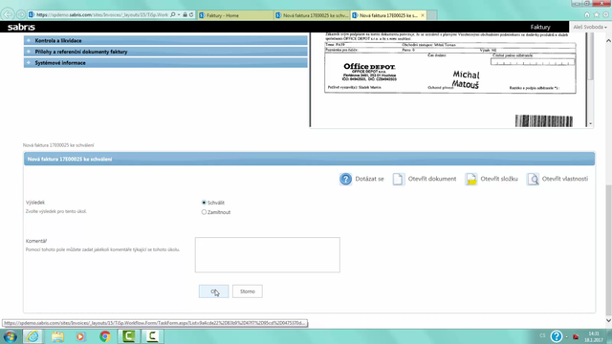Click inside the Komentář text box

coord(268,255)
